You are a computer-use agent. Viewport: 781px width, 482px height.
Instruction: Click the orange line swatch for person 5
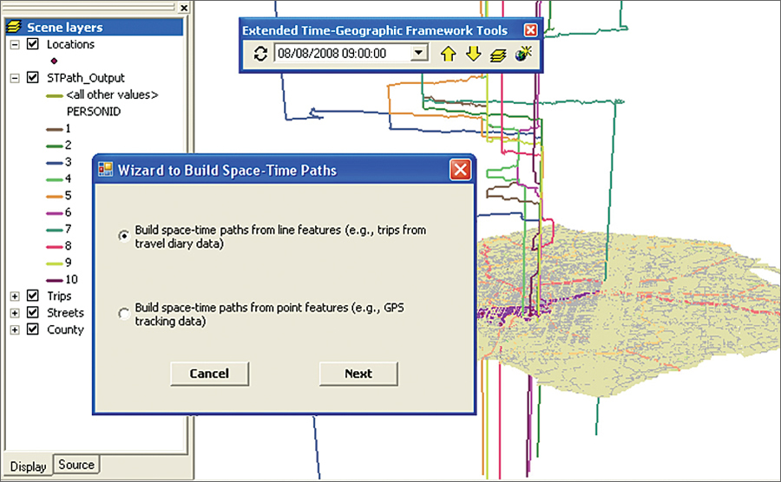click(55, 197)
